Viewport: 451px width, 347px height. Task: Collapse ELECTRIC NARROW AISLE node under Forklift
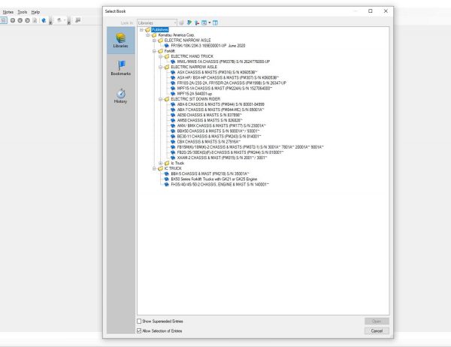[161, 67]
